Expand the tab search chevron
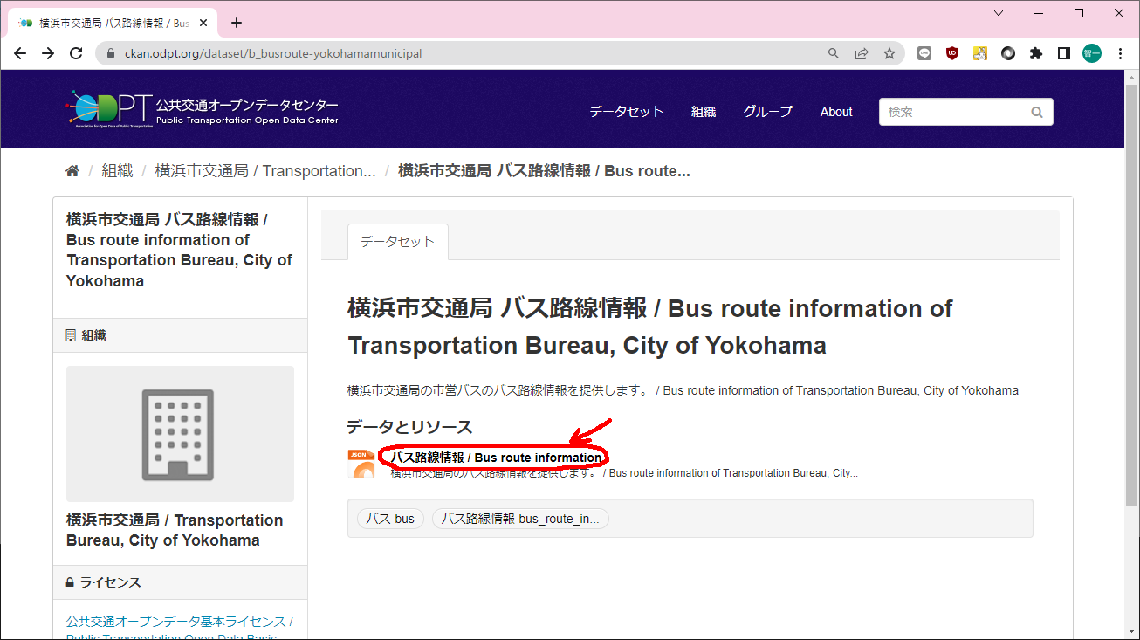 [999, 13]
